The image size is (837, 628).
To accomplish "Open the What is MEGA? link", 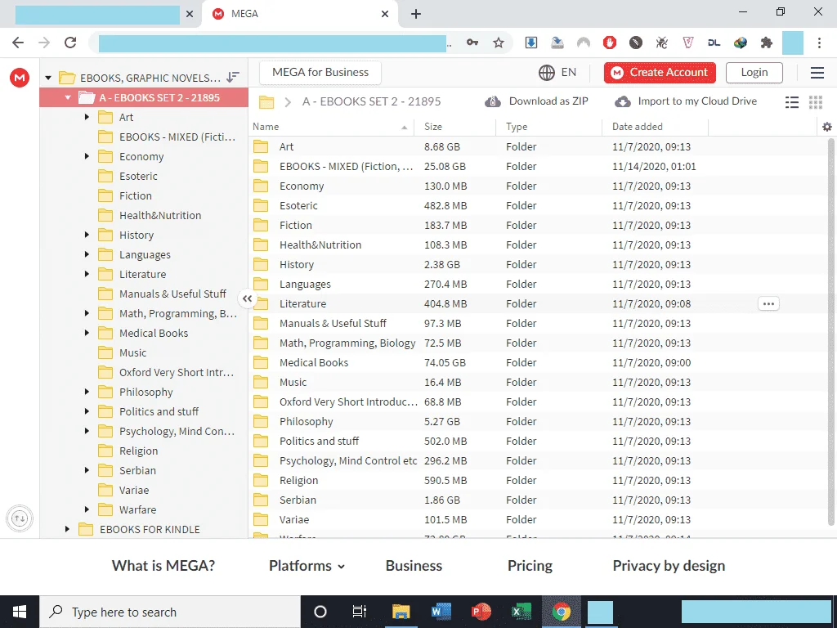I will [163, 566].
